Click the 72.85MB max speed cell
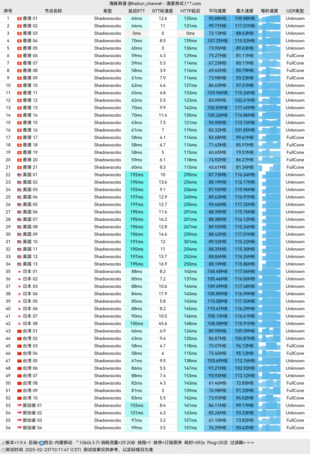310x454 pixels. [245, 384]
